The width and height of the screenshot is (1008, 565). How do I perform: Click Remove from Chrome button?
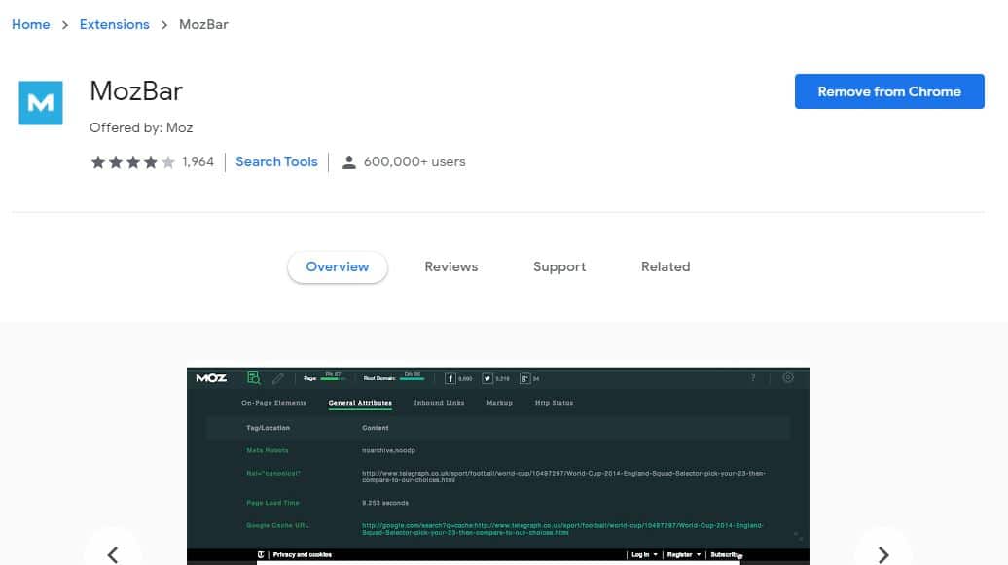889,91
